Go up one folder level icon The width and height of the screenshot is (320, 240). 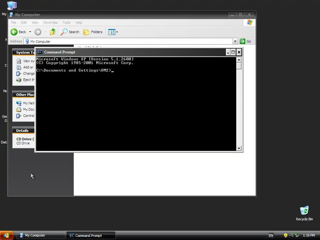(53, 32)
